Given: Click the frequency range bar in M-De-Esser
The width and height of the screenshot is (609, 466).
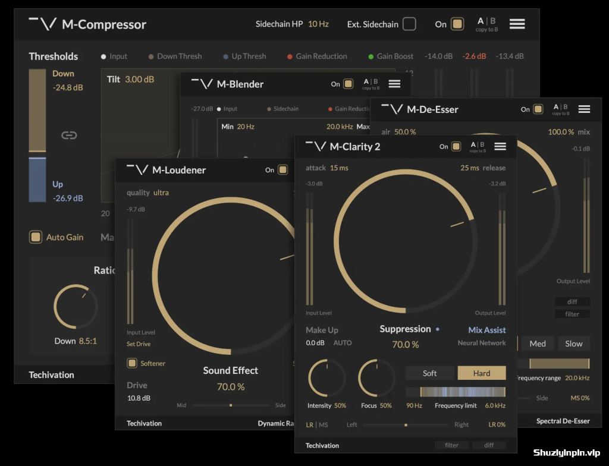Looking at the screenshot, I should coord(554,364).
